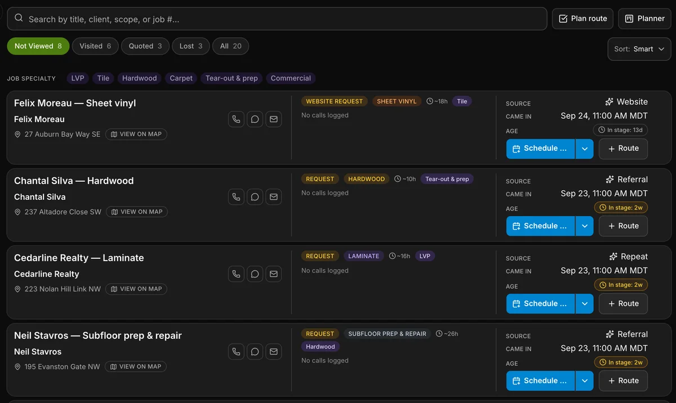
Task: Select the Neil Stavros — Subfloor prep & repair title
Action: (98, 335)
